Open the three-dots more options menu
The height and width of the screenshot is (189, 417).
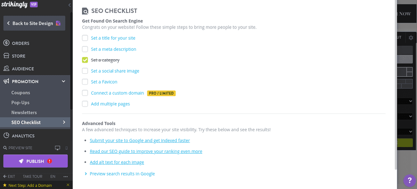tap(66, 176)
